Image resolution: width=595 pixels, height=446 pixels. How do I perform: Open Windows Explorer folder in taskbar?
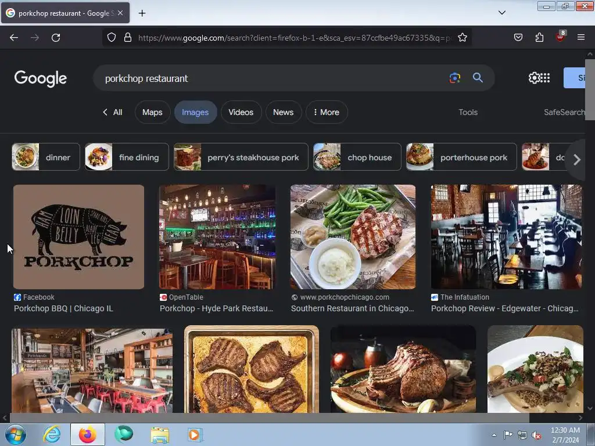pos(159,434)
